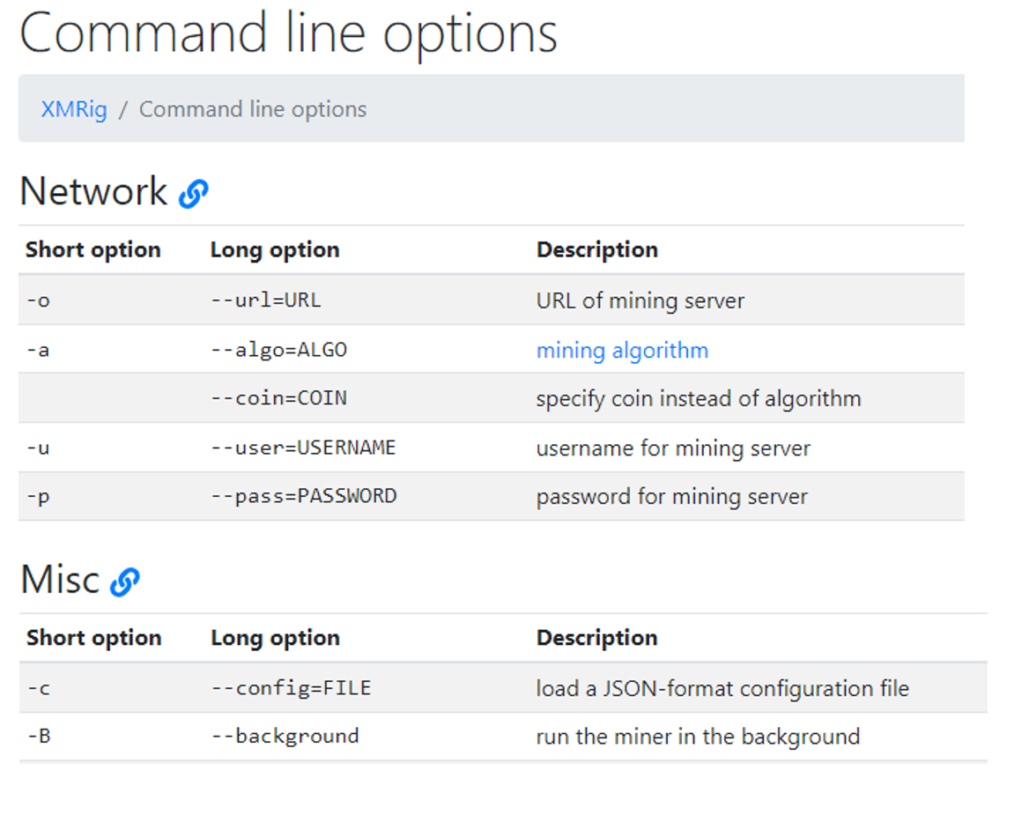The image size is (1014, 815).
Task: Click the anchor link icon beside Misc
Action: pyautogui.click(x=125, y=582)
